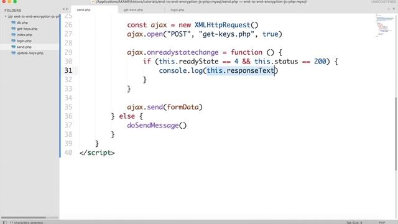Click the sidebar horizontal scrollbar
Image resolution: width=398 pixels, height=224 pixels.
(x=24, y=217)
